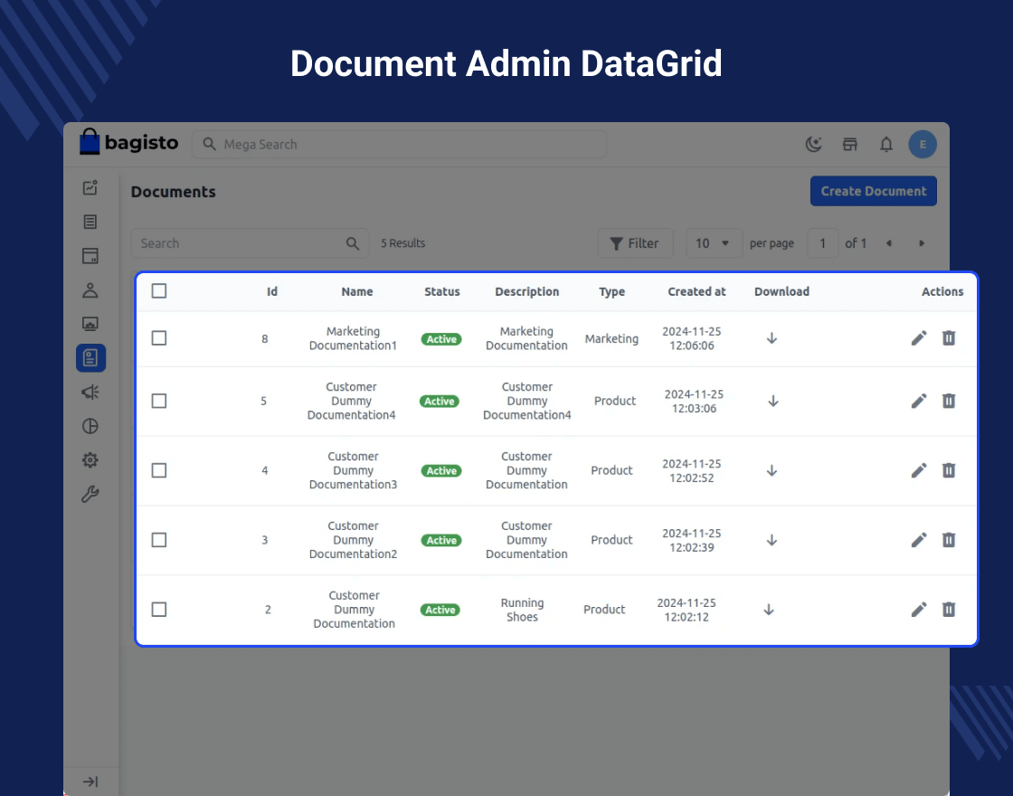Select all documents header checkbox
1013x796 pixels.
[159, 290]
